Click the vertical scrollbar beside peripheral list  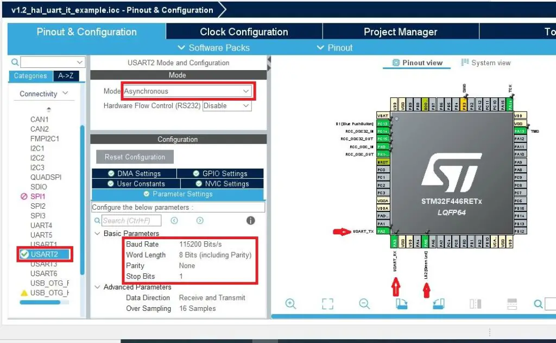point(83,199)
